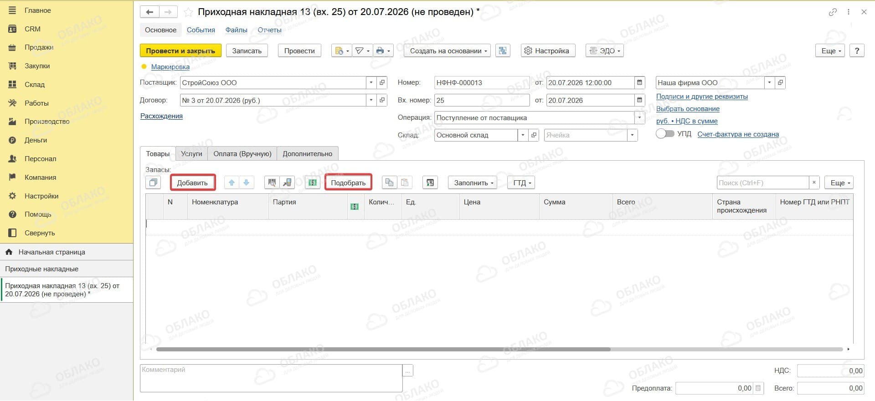Open ЭДО dropdown menu
The height and width of the screenshot is (401, 875).
tap(605, 51)
